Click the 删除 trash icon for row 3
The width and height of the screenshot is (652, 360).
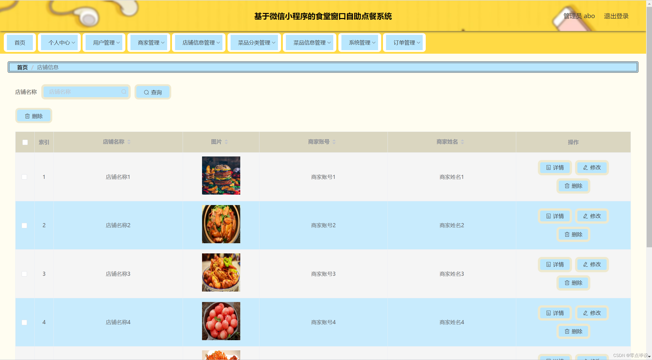pyautogui.click(x=567, y=283)
